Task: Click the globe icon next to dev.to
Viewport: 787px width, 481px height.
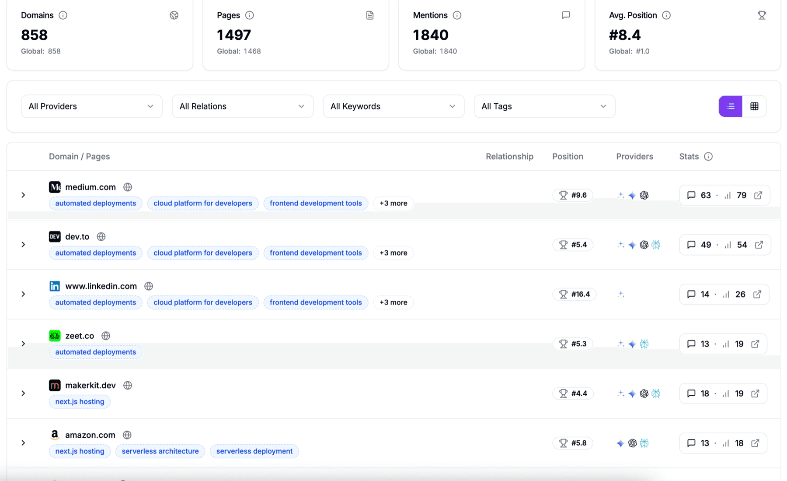Action: [x=101, y=237]
